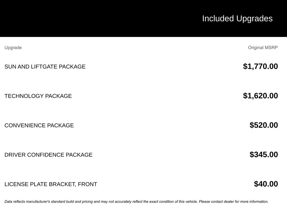Click the Included Upgrades heading

(237, 18)
